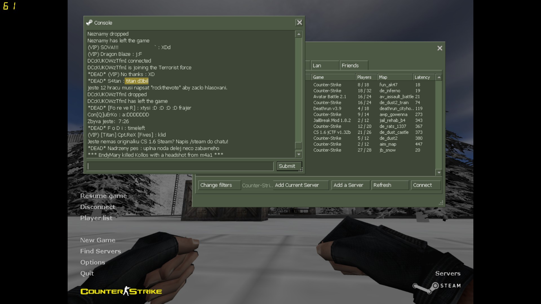Click the console scrollbar thumb
The image size is (541, 304).
click(298, 146)
